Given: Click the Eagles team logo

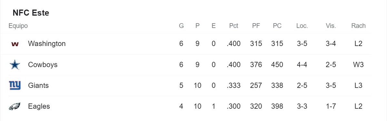Looking at the screenshot, I should (x=15, y=106).
